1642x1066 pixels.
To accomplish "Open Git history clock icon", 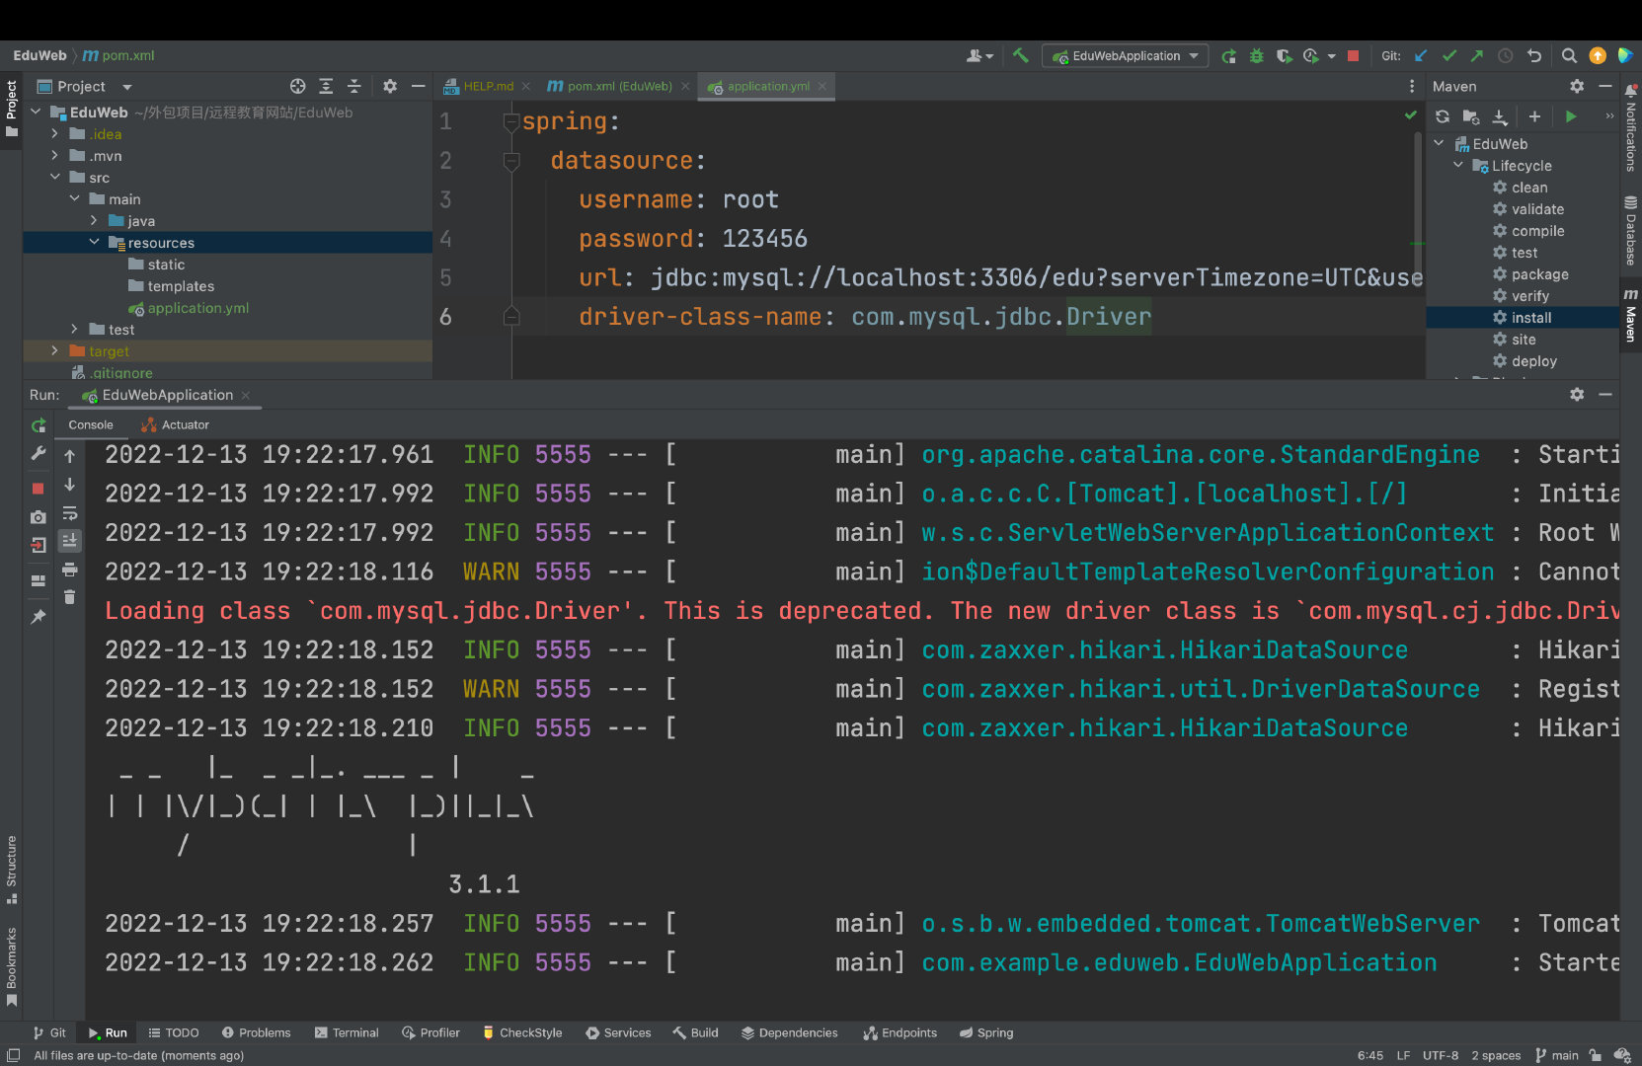I will [1506, 56].
